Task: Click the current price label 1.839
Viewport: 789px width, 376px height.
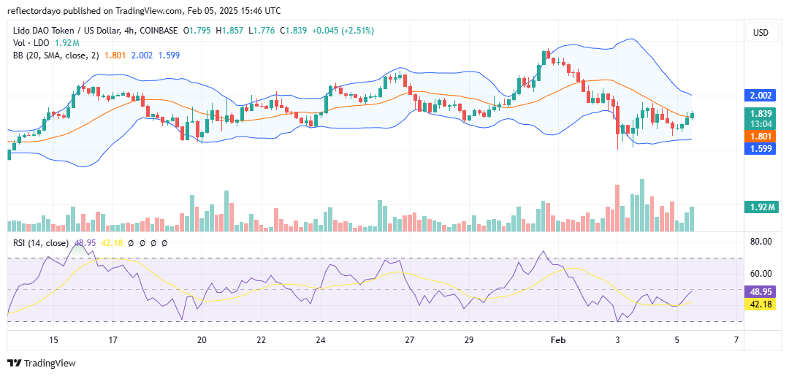Action: 761,114
